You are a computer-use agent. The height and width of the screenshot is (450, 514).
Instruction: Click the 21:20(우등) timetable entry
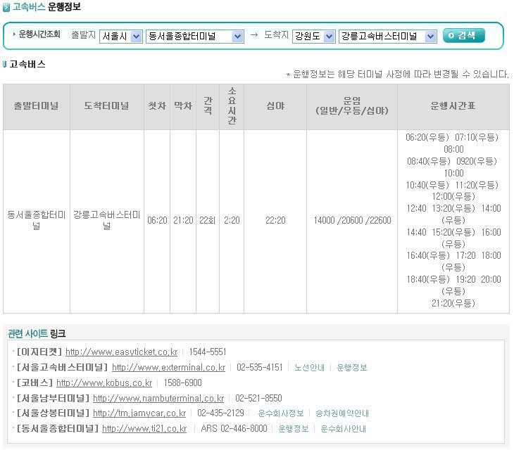pos(453,303)
